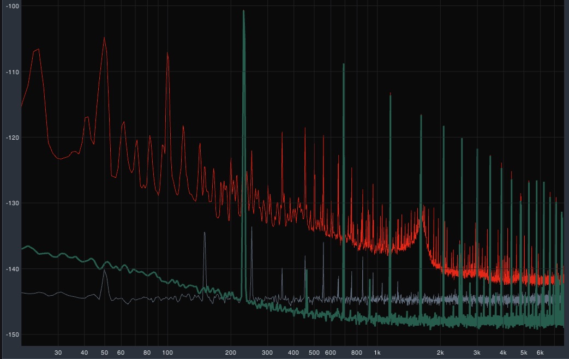Click the red spectrum peak at 50 Hz
Screen dimensions: 569x359
pyautogui.click(x=105, y=38)
